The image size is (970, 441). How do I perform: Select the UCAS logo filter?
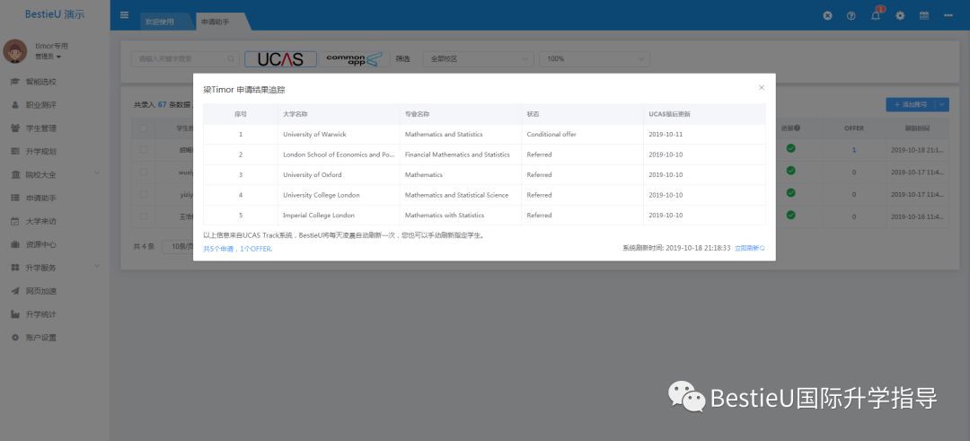click(x=280, y=58)
